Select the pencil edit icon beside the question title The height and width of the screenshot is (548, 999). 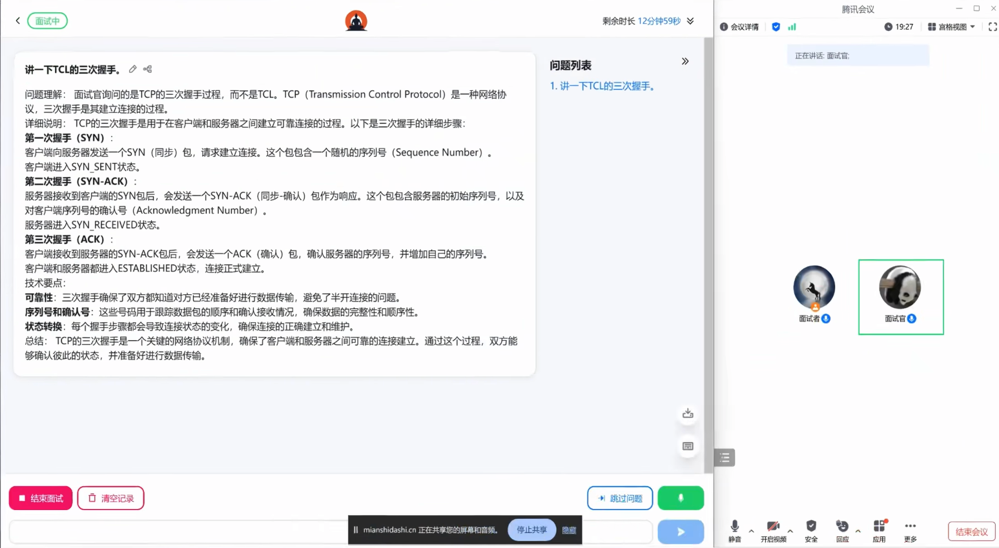[x=132, y=69]
